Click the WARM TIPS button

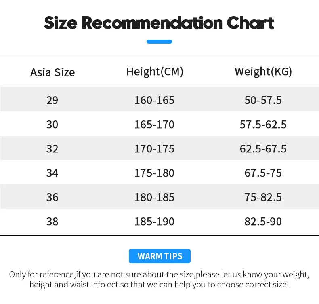pyautogui.click(x=159, y=256)
